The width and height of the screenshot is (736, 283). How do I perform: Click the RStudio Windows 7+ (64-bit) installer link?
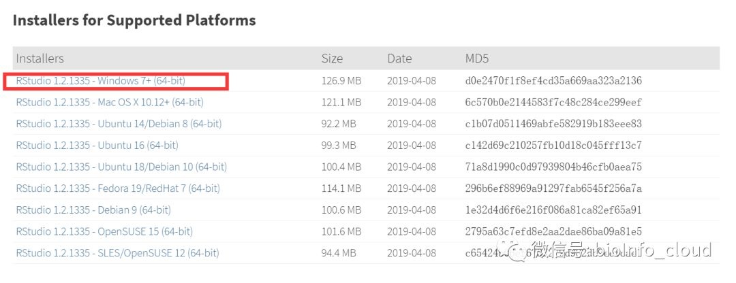(x=100, y=81)
